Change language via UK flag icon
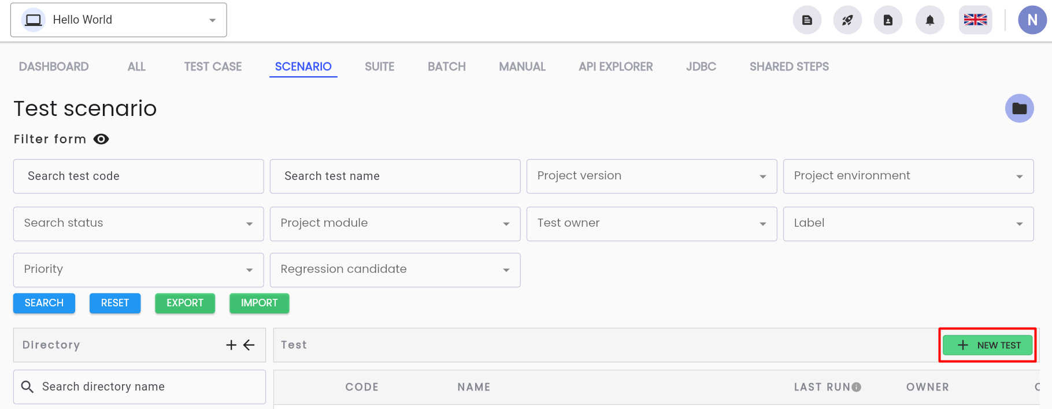Image resolution: width=1052 pixels, height=409 pixels. 975,20
